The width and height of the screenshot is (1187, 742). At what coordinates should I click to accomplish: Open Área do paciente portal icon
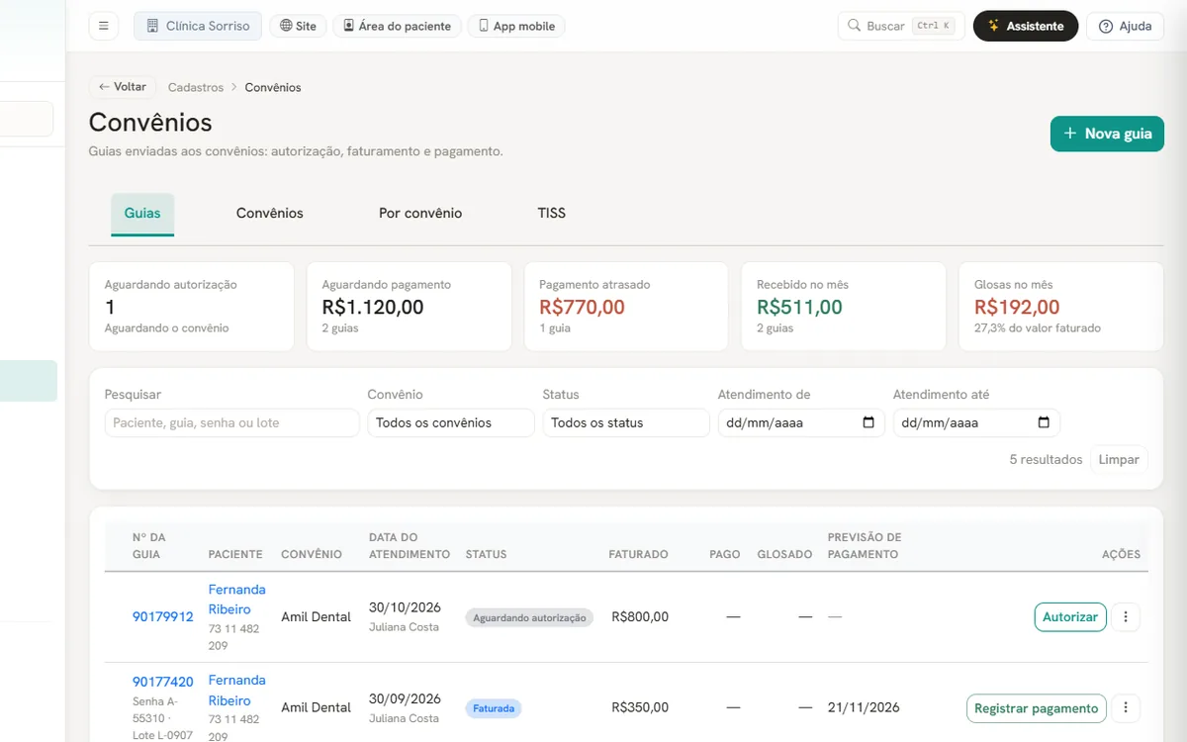point(348,26)
